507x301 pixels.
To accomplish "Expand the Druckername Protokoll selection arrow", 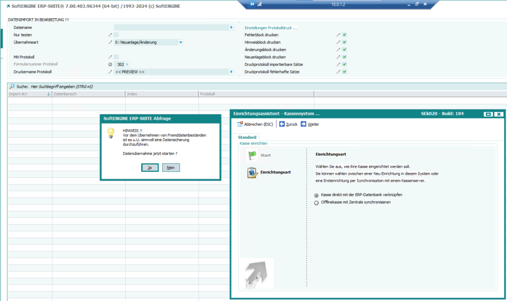I will (231, 72).
